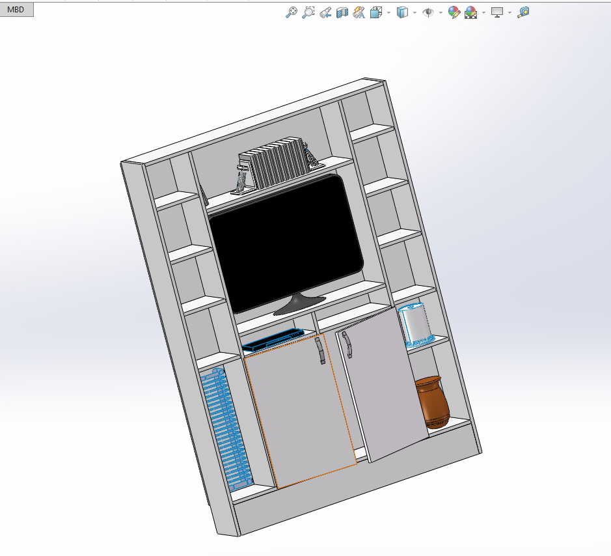The height and width of the screenshot is (556, 611).
Task: Click the Display Style icon
Action: 402,13
